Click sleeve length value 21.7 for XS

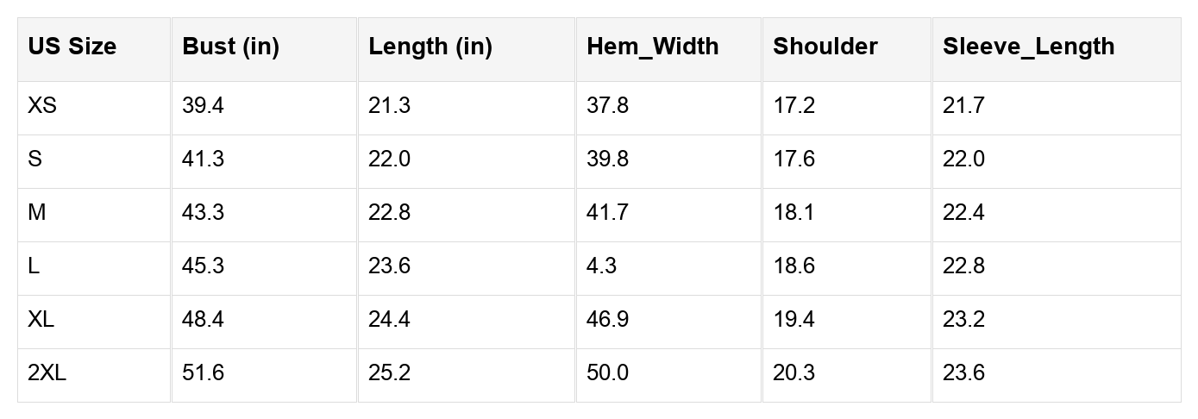tap(964, 106)
